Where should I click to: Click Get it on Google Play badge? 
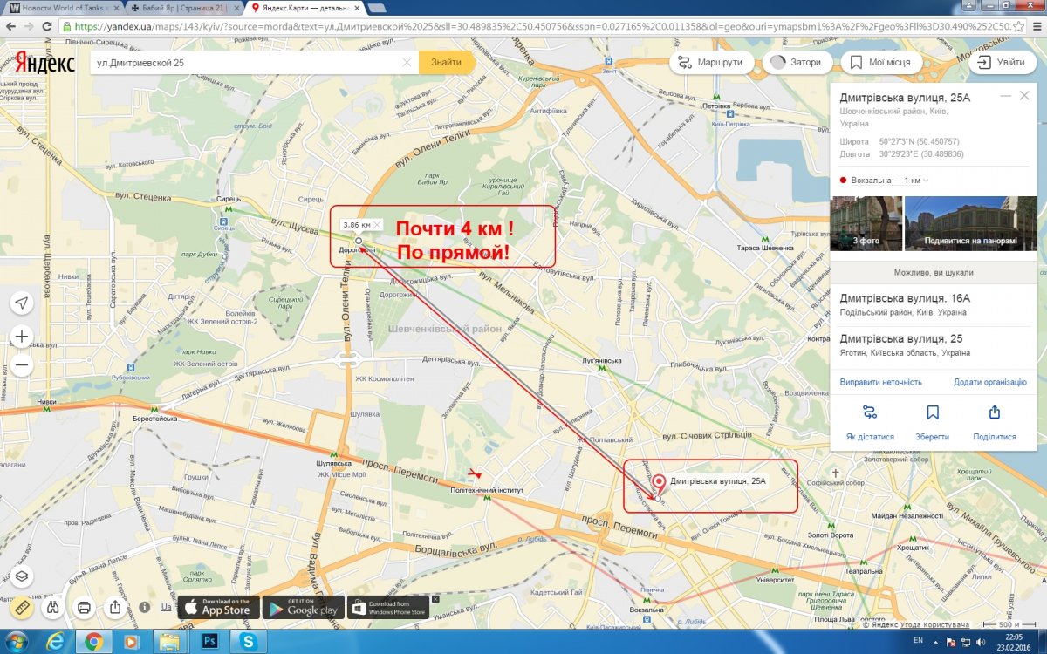point(302,607)
